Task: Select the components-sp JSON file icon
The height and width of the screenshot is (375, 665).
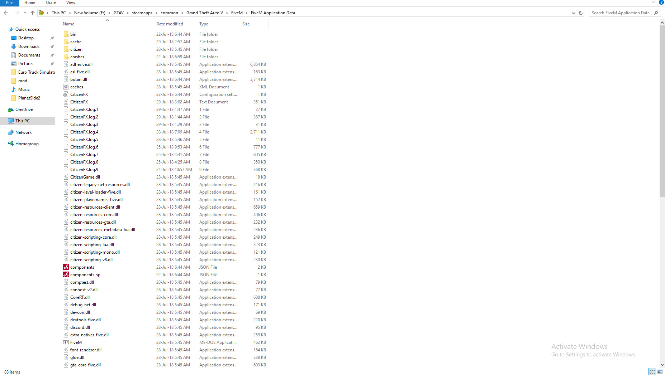Action: point(66,275)
